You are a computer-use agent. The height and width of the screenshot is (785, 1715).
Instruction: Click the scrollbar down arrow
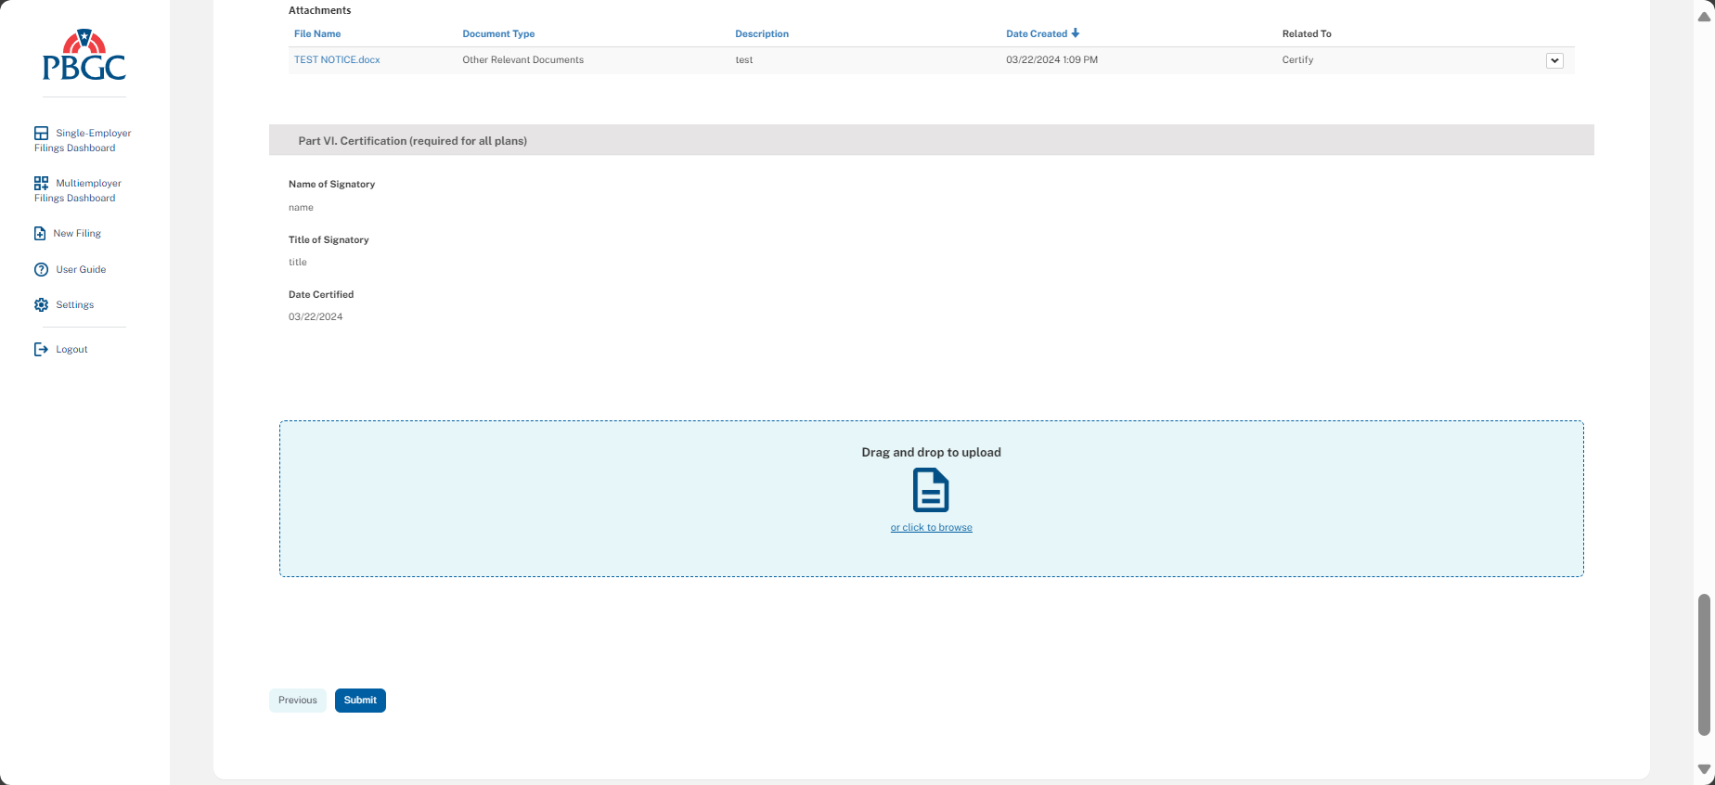point(1704,769)
